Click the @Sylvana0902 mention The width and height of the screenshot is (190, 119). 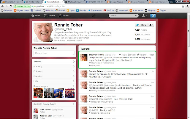point(96,85)
